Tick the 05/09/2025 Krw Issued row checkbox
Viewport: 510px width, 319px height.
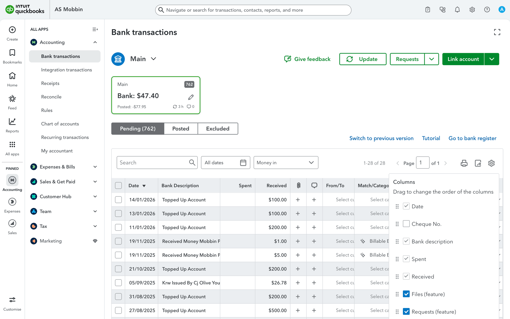point(118,283)
